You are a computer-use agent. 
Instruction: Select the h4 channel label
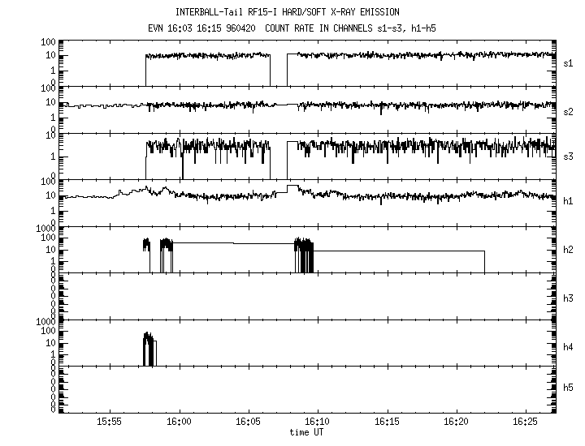point(568,347)
